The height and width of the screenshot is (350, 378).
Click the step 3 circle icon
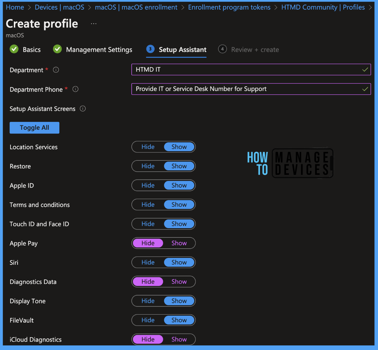coord(150,49)
